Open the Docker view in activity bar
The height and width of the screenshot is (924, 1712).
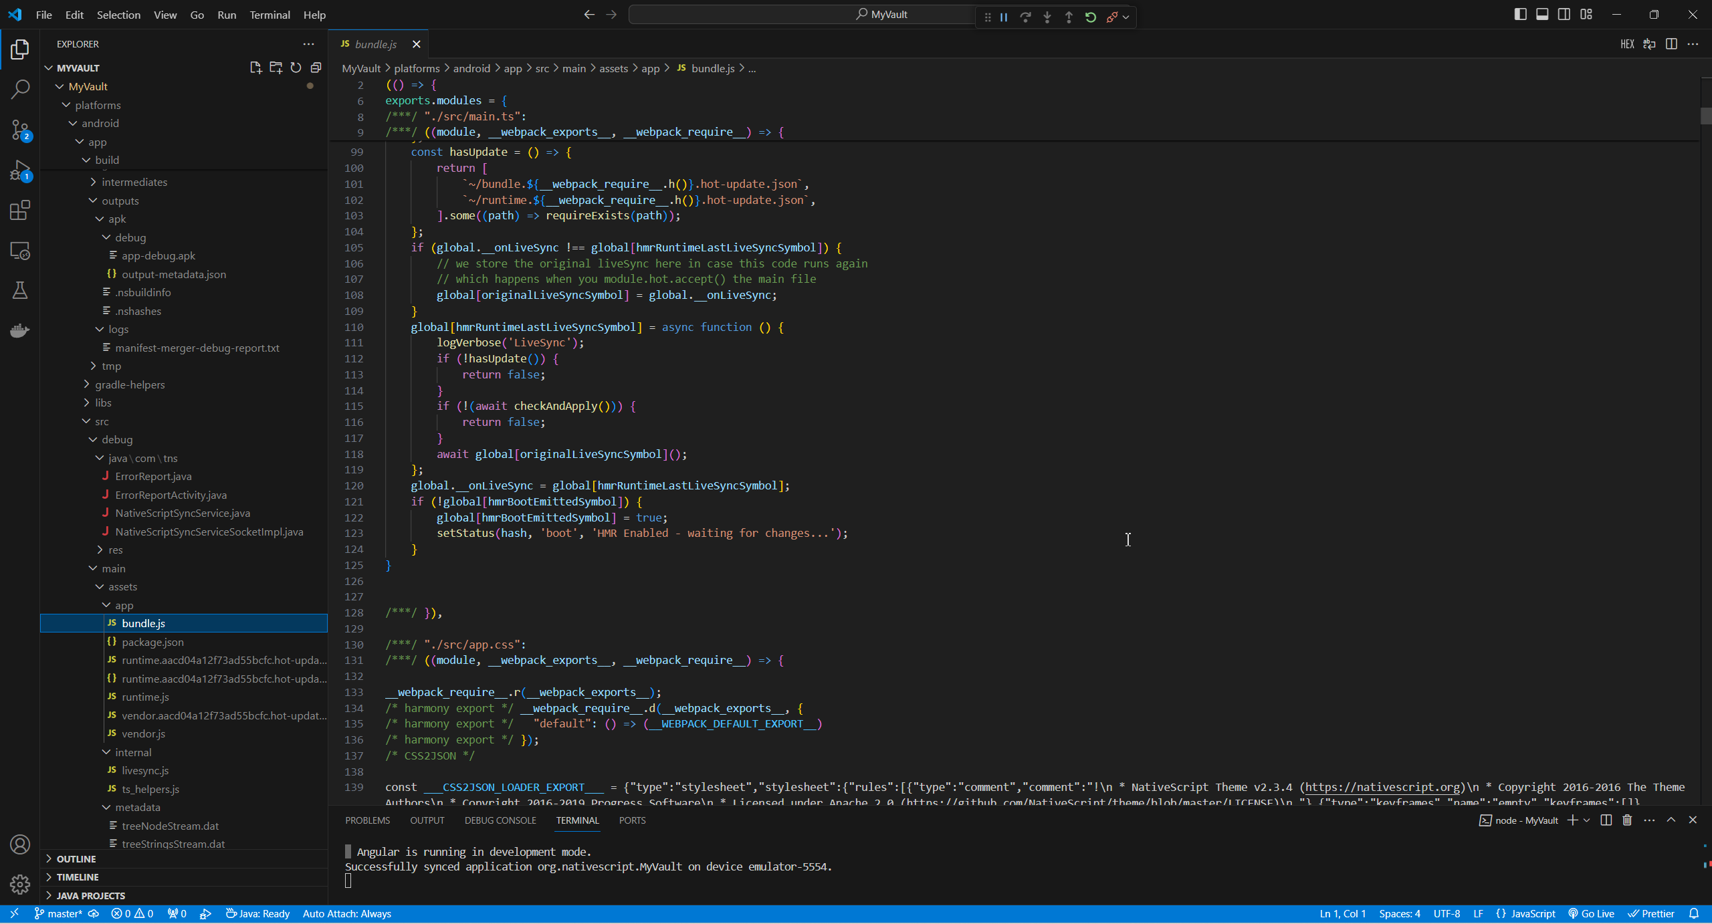[20, 330]
